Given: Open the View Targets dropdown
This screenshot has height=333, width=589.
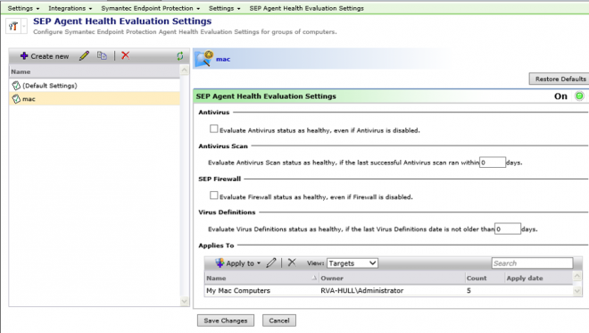Looking at the screenshot, I should pos(353,263).
